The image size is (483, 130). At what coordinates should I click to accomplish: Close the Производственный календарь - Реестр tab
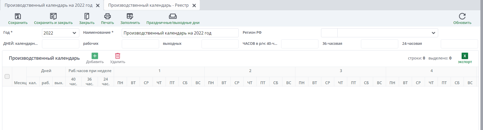point(194,5)
